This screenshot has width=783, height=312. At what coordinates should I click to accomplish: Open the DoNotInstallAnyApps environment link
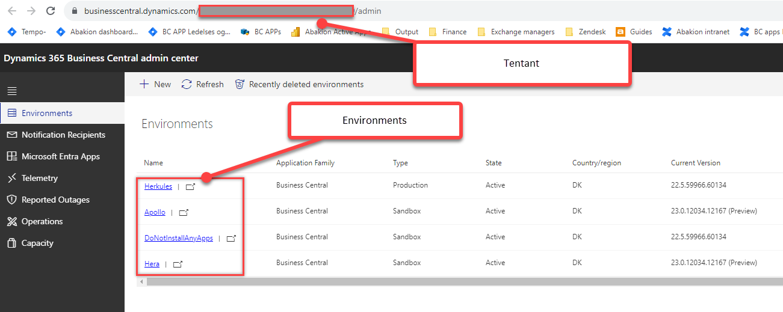pos(179,238)
